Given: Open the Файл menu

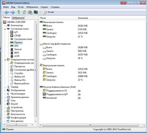Looking at the screenshot, I should coord(6,7).
